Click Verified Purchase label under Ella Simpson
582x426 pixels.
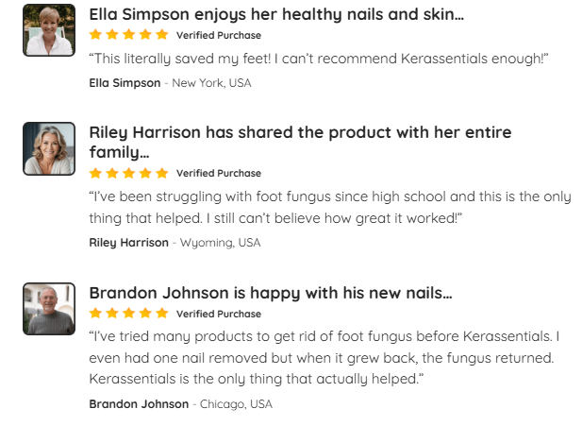click(218, 35)
